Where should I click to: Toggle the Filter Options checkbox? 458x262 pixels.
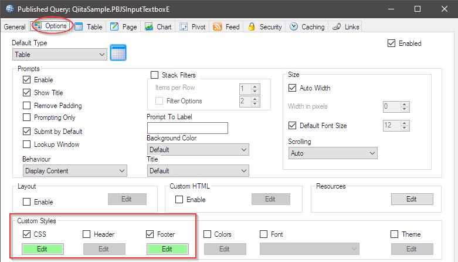159,101
